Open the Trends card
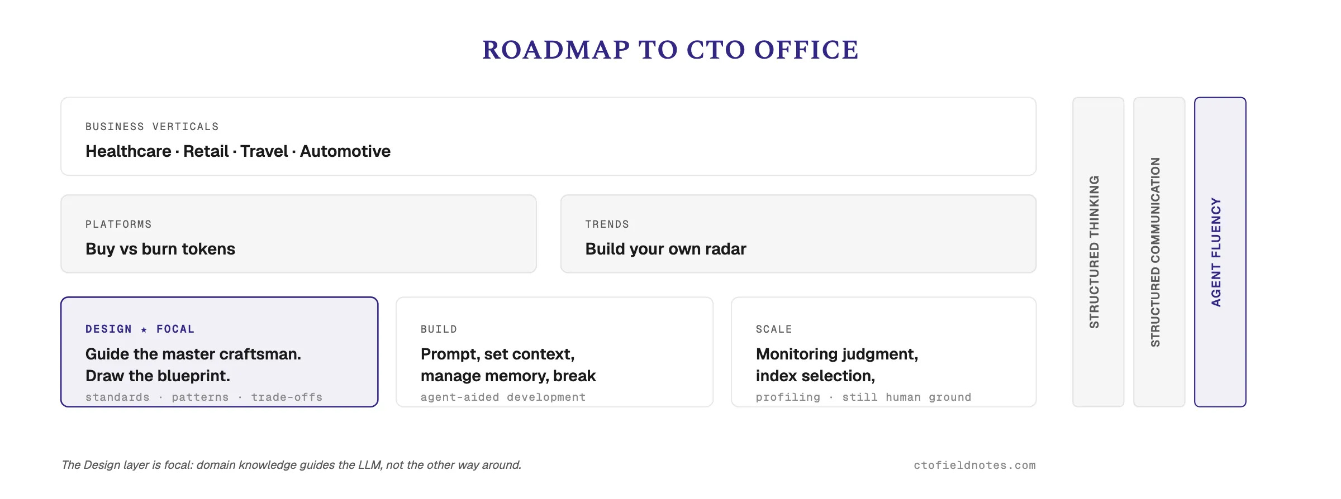The image size is (1341, 499). [798, 234]
